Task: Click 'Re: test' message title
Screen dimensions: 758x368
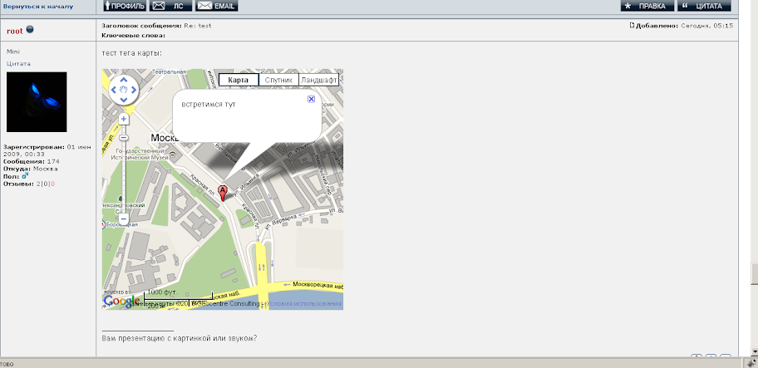Action: (x=198, y=26)
